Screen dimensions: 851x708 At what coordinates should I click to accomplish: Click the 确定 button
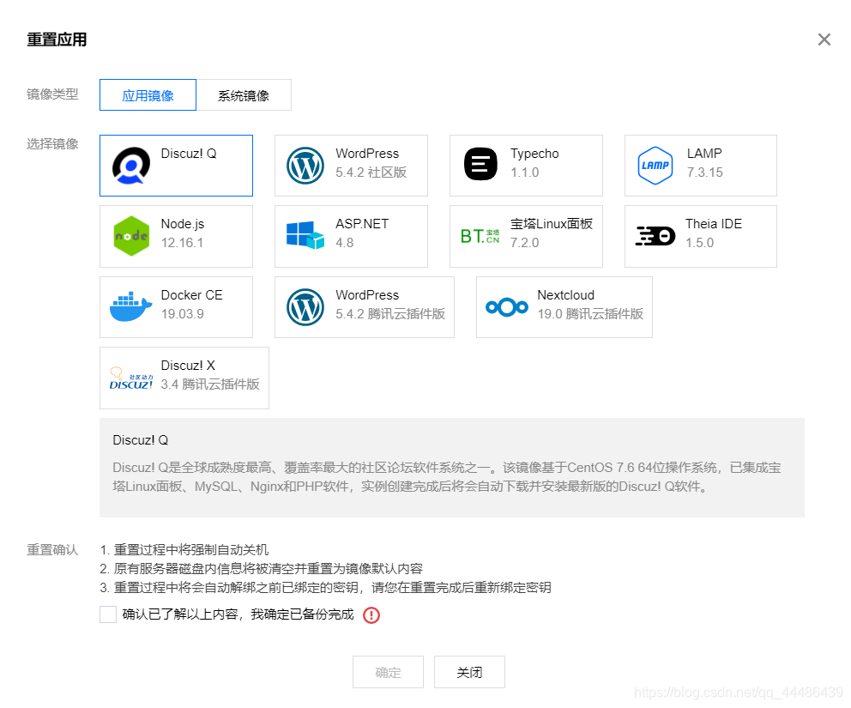tap(388, 672)
